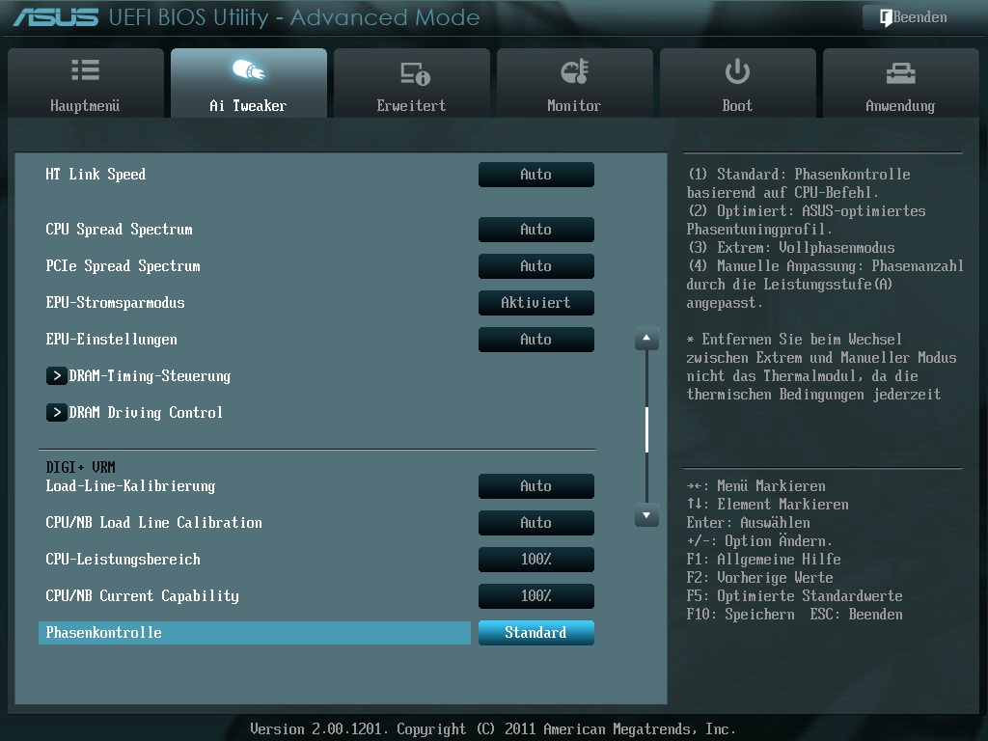Click the Ai Tweaker chip icon
Image resolution: width=988 pixels, height=741 pixels.
(x=248, y=69)
